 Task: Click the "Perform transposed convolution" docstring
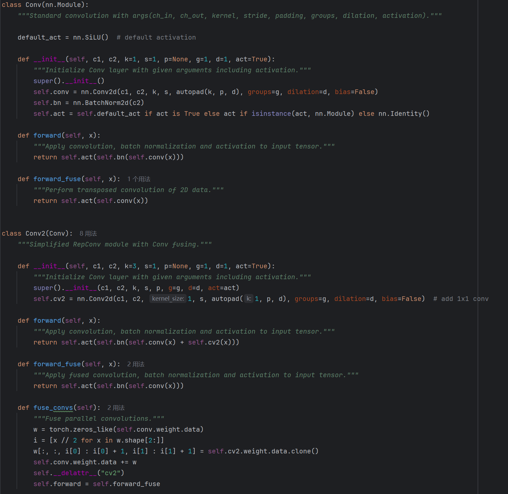coord(129,190)
